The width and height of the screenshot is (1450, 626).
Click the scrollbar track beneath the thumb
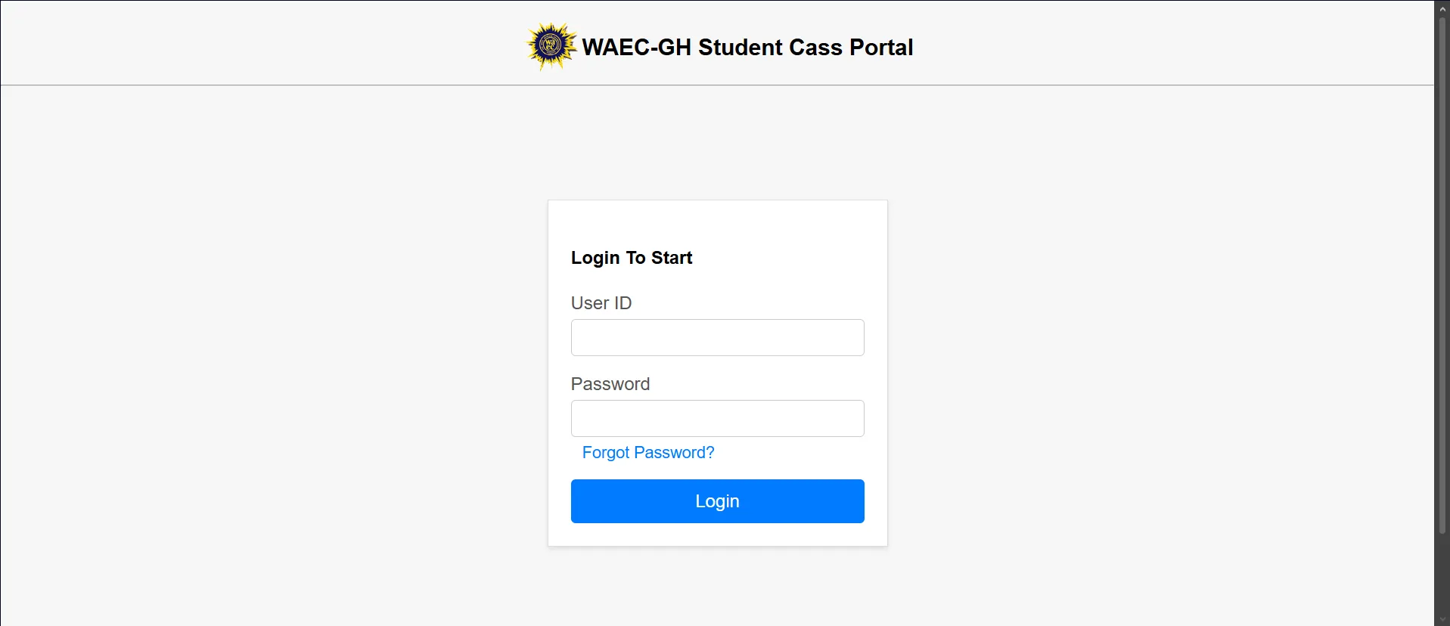tap(1442, 575)
